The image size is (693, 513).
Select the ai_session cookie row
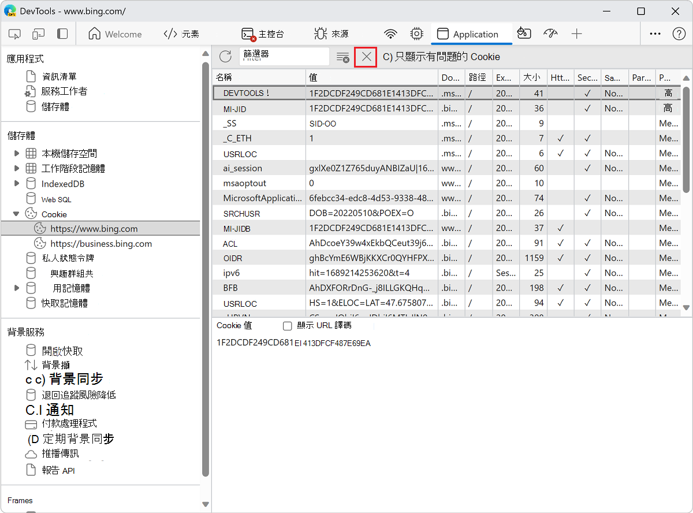447,168
